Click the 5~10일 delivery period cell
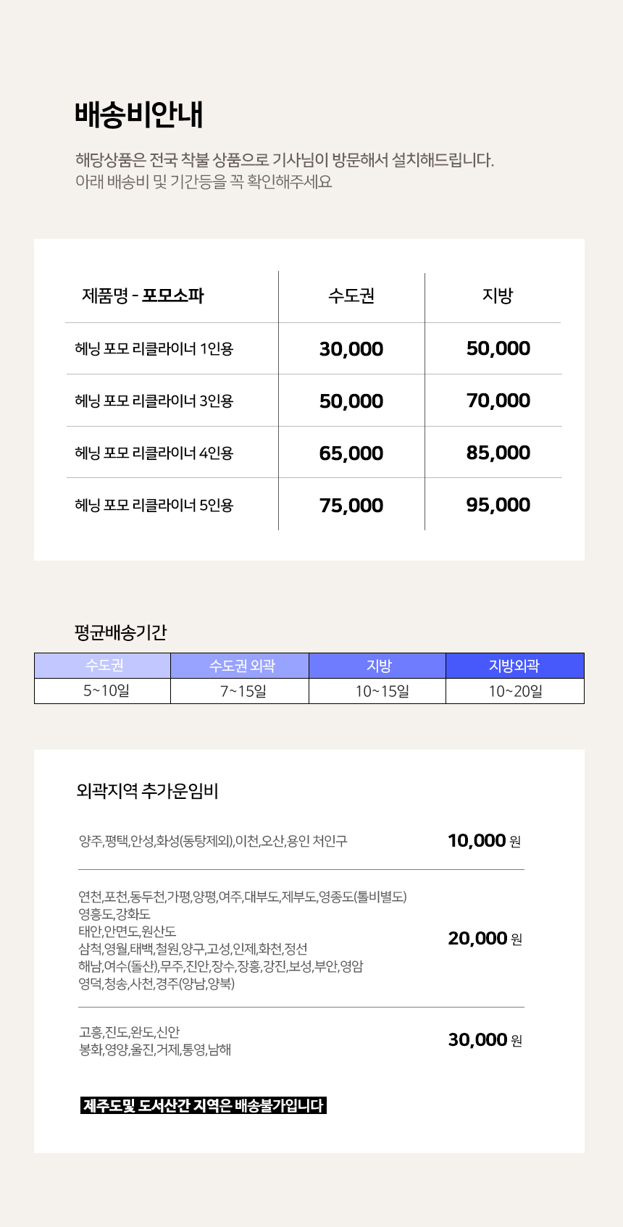 (x=106, y=691)
